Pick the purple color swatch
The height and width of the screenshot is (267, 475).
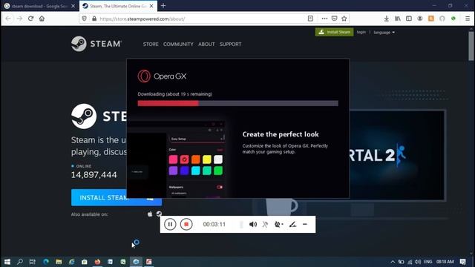click(173, 171)
